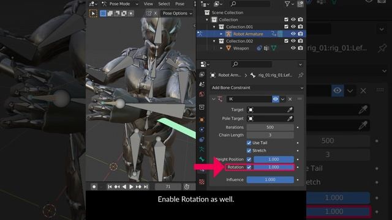The height and width of the screenshot is (220, 392).
Task: Collapse the IK constraint panel
Action: pos(214,99)
